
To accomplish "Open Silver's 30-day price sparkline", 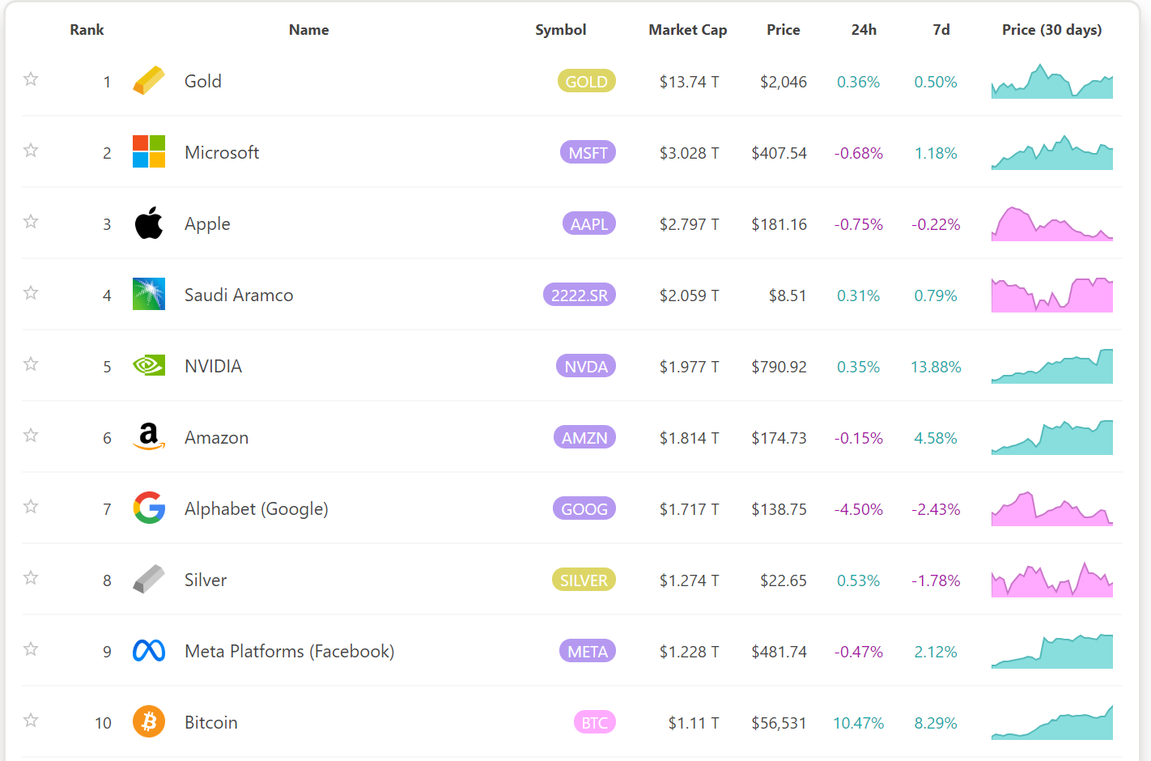I will 1052,580.
